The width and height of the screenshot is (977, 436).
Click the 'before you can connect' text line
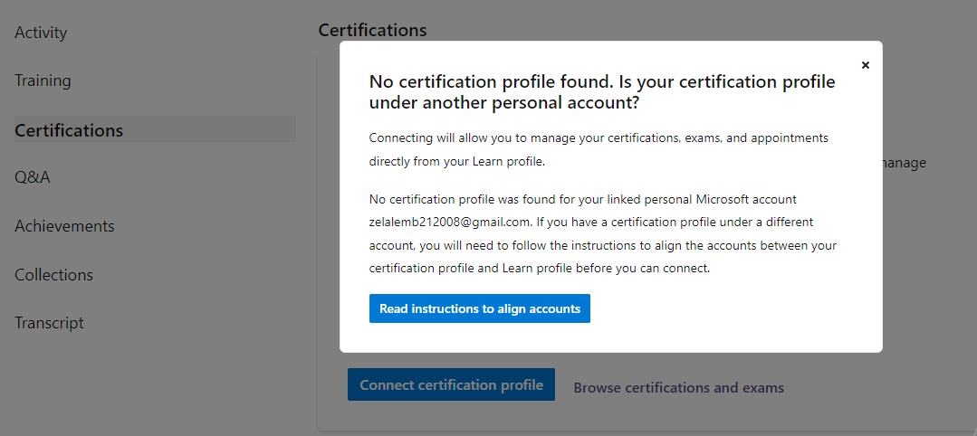coord(540,269)
